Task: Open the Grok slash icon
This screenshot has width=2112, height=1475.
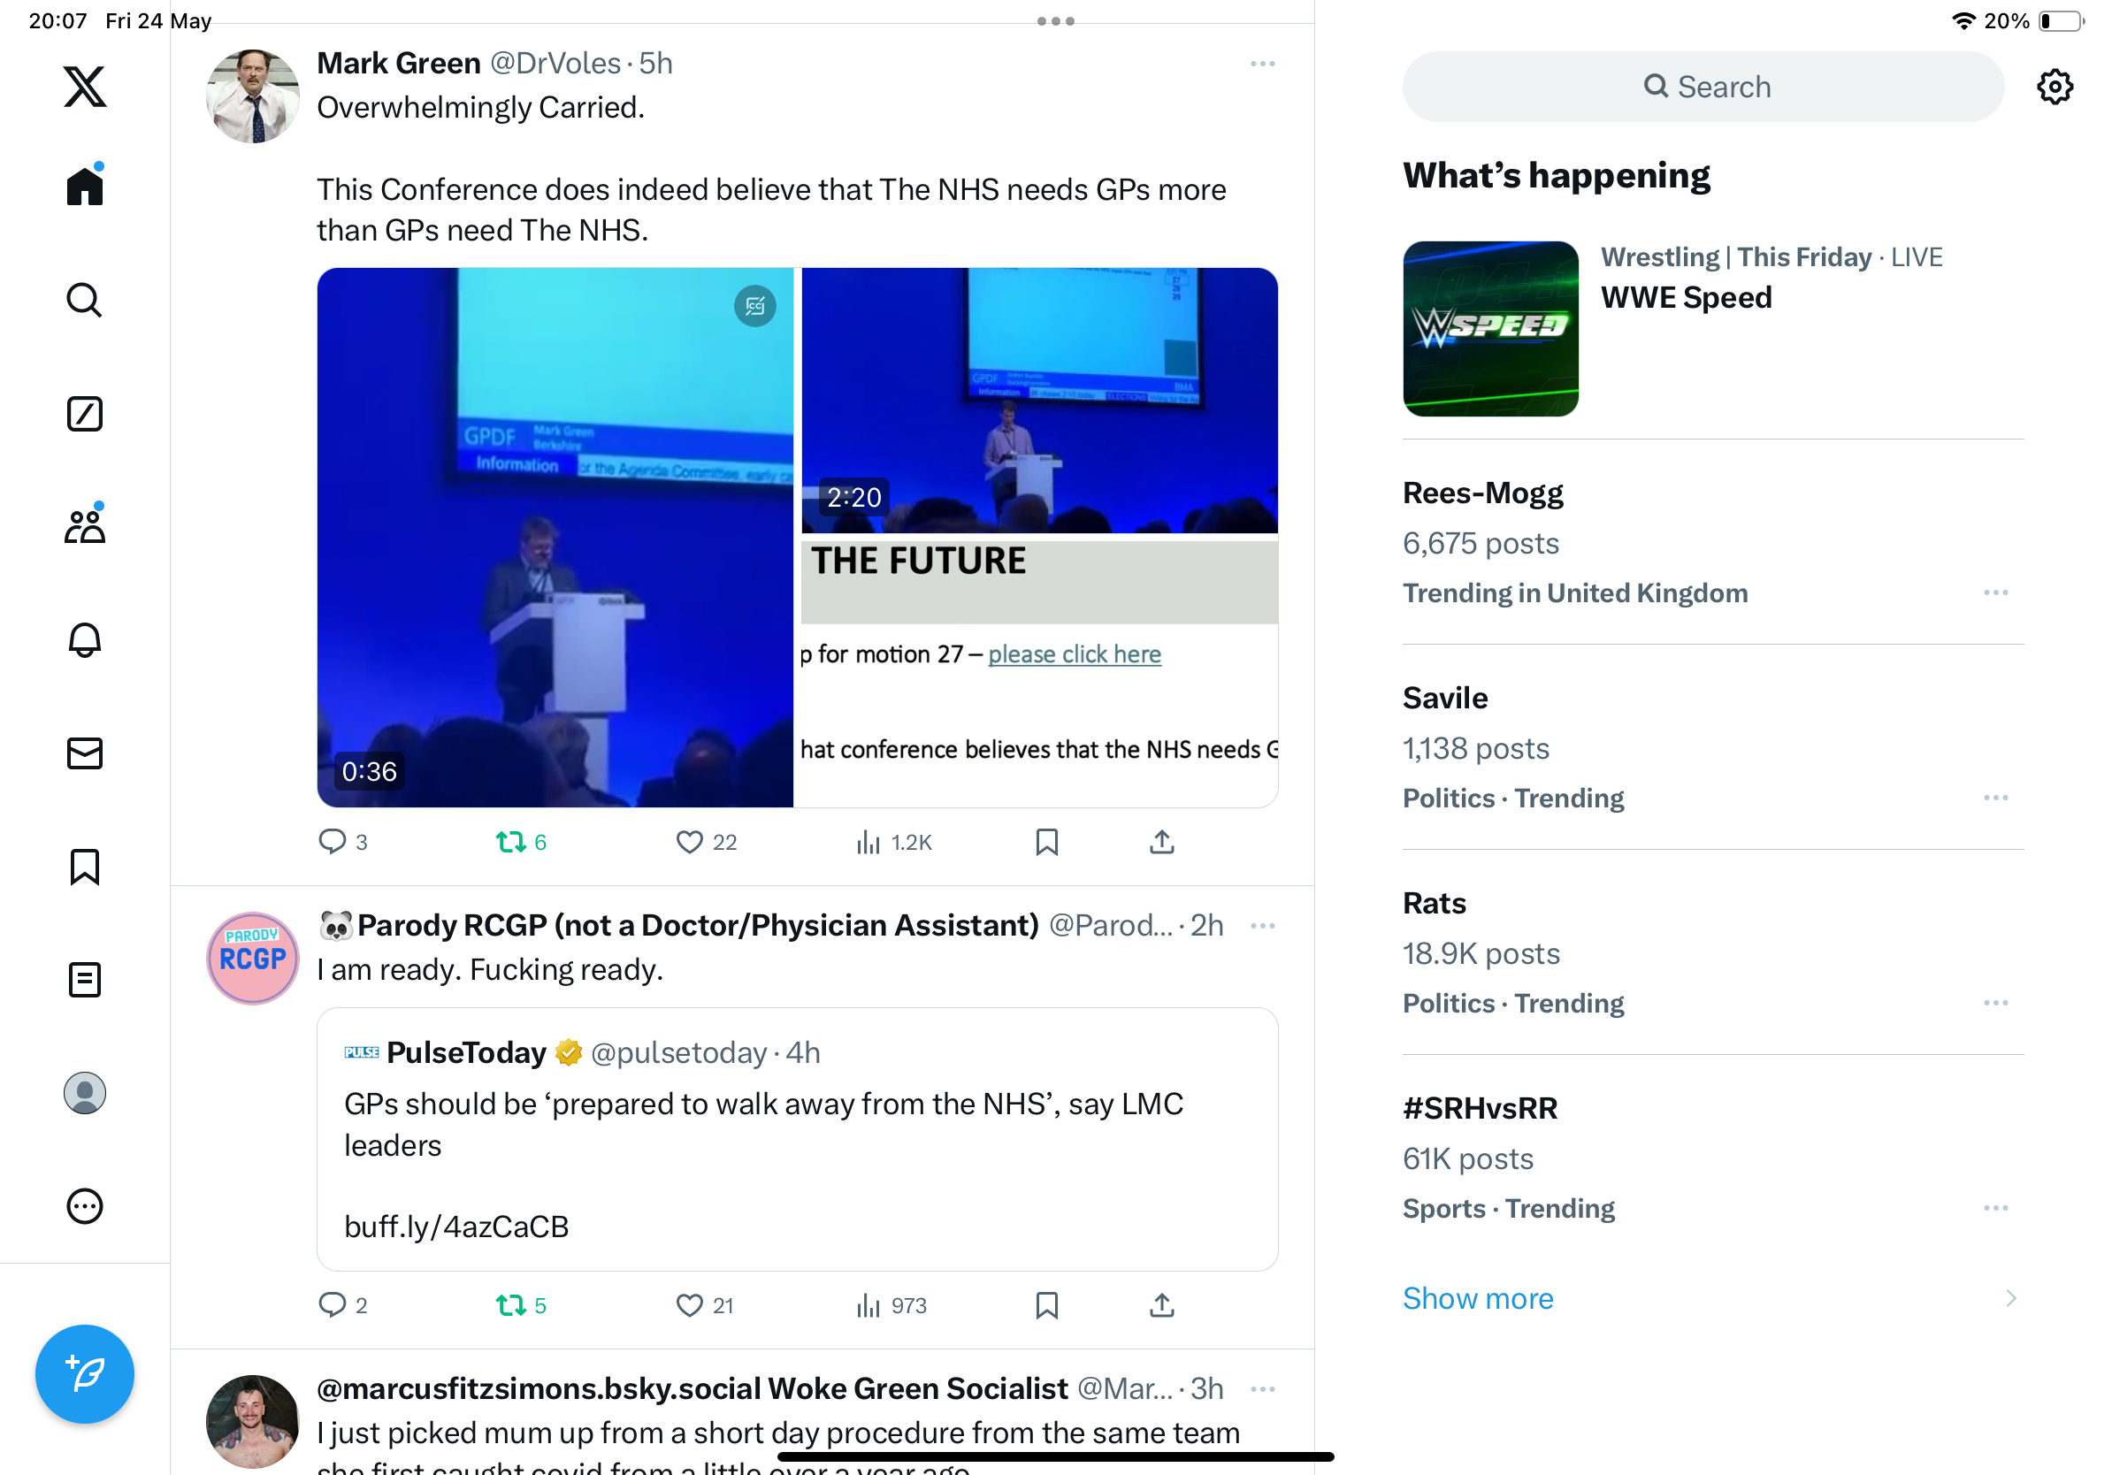Action: [x=85, y=414]
